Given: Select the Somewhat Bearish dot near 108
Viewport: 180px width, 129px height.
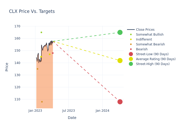Looking at the screenshot, I should pos(42,102).
